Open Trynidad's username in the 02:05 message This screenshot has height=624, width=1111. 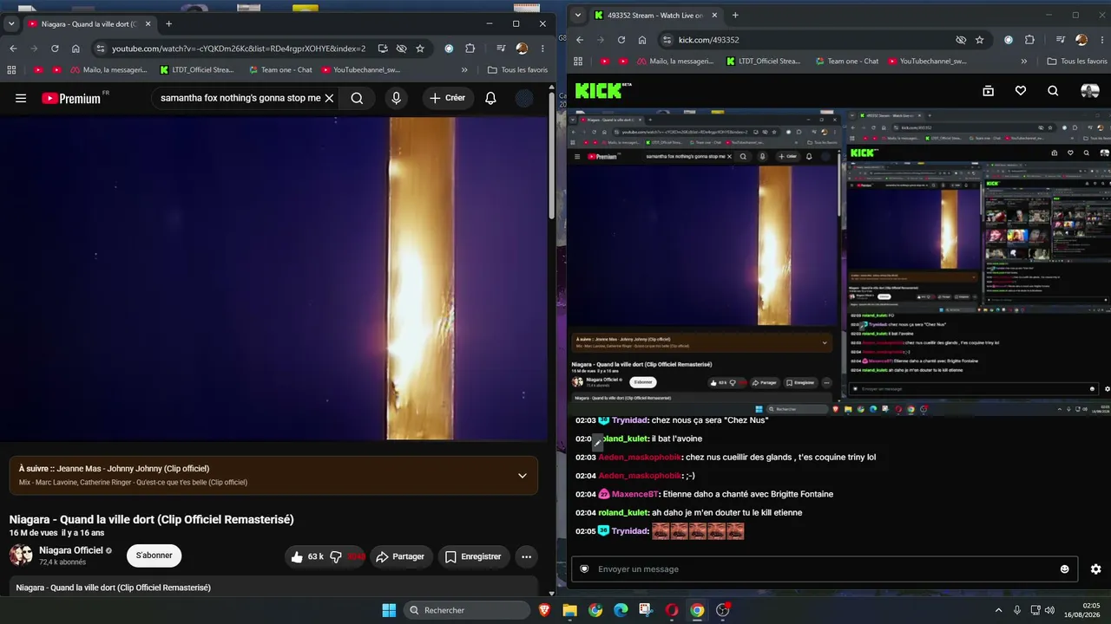(x=629, y=530)
